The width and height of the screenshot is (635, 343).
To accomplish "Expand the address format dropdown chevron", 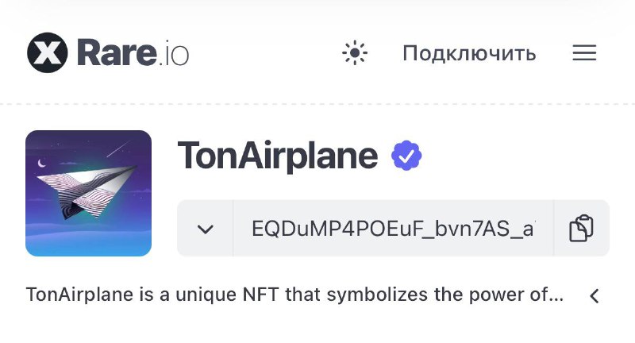I will pyautogui.click(x=206, y=229).
